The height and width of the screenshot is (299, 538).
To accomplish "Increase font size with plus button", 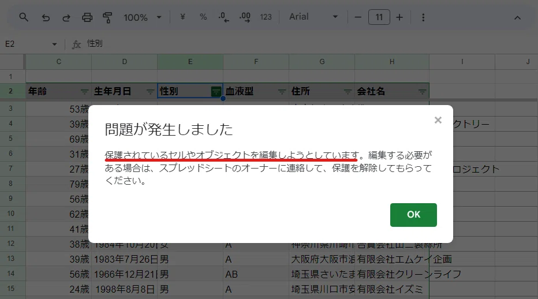I will 399,17.
